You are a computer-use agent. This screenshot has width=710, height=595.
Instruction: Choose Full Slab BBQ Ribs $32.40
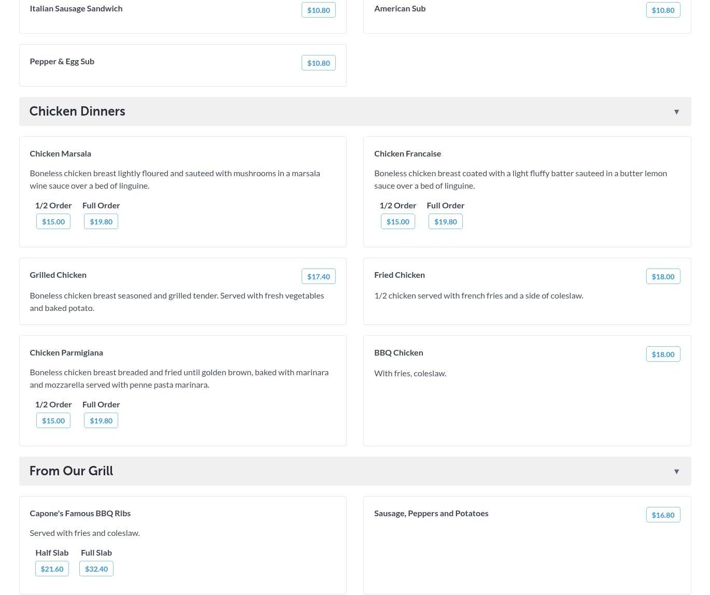(96, 569)
